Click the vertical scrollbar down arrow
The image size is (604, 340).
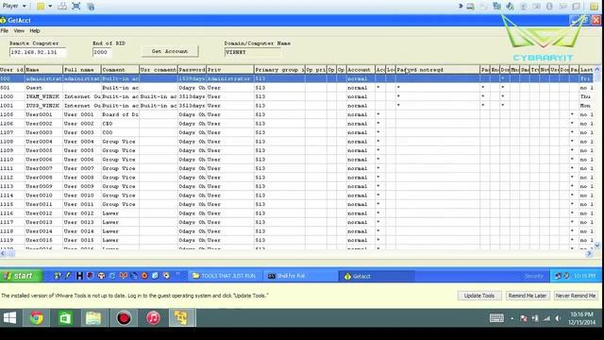597,246
